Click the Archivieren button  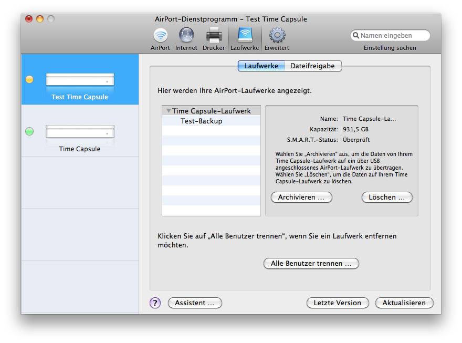coord(301,197)
